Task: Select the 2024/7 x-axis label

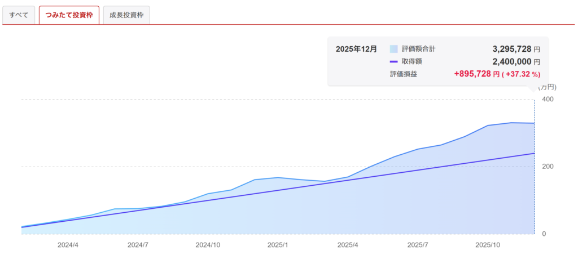Action: 138,245
